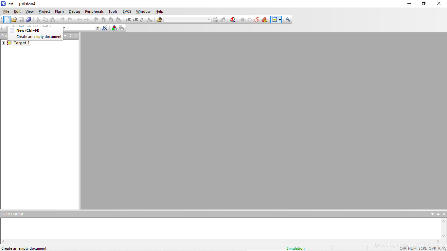
Task: Open the Debug menu
Action: (x=74, y=11)
